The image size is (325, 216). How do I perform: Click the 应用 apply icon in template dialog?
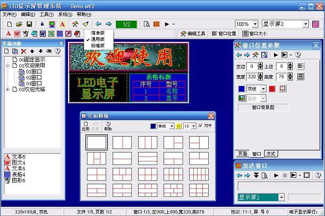[x=85, y=125]
